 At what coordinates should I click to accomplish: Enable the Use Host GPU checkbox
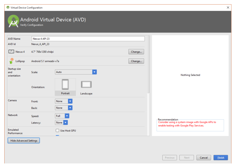coord(57,130)
